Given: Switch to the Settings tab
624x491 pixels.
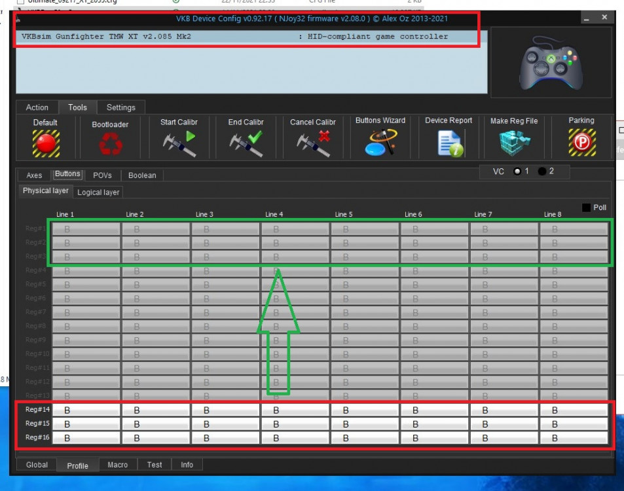Looking at the screenshot, I should click(121, 107).
